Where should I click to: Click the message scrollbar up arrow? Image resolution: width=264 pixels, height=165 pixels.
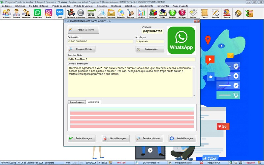(x=194, y=68)
